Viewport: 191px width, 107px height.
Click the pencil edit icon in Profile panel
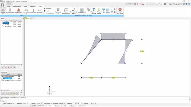pos(5,67)
